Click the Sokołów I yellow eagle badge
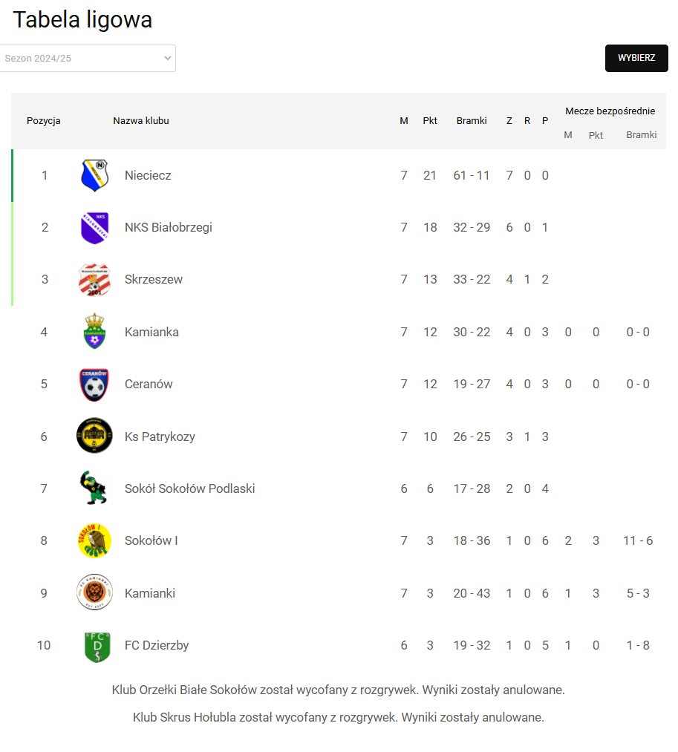The height and width of the screenshot is (752, 678). (94, 540)
